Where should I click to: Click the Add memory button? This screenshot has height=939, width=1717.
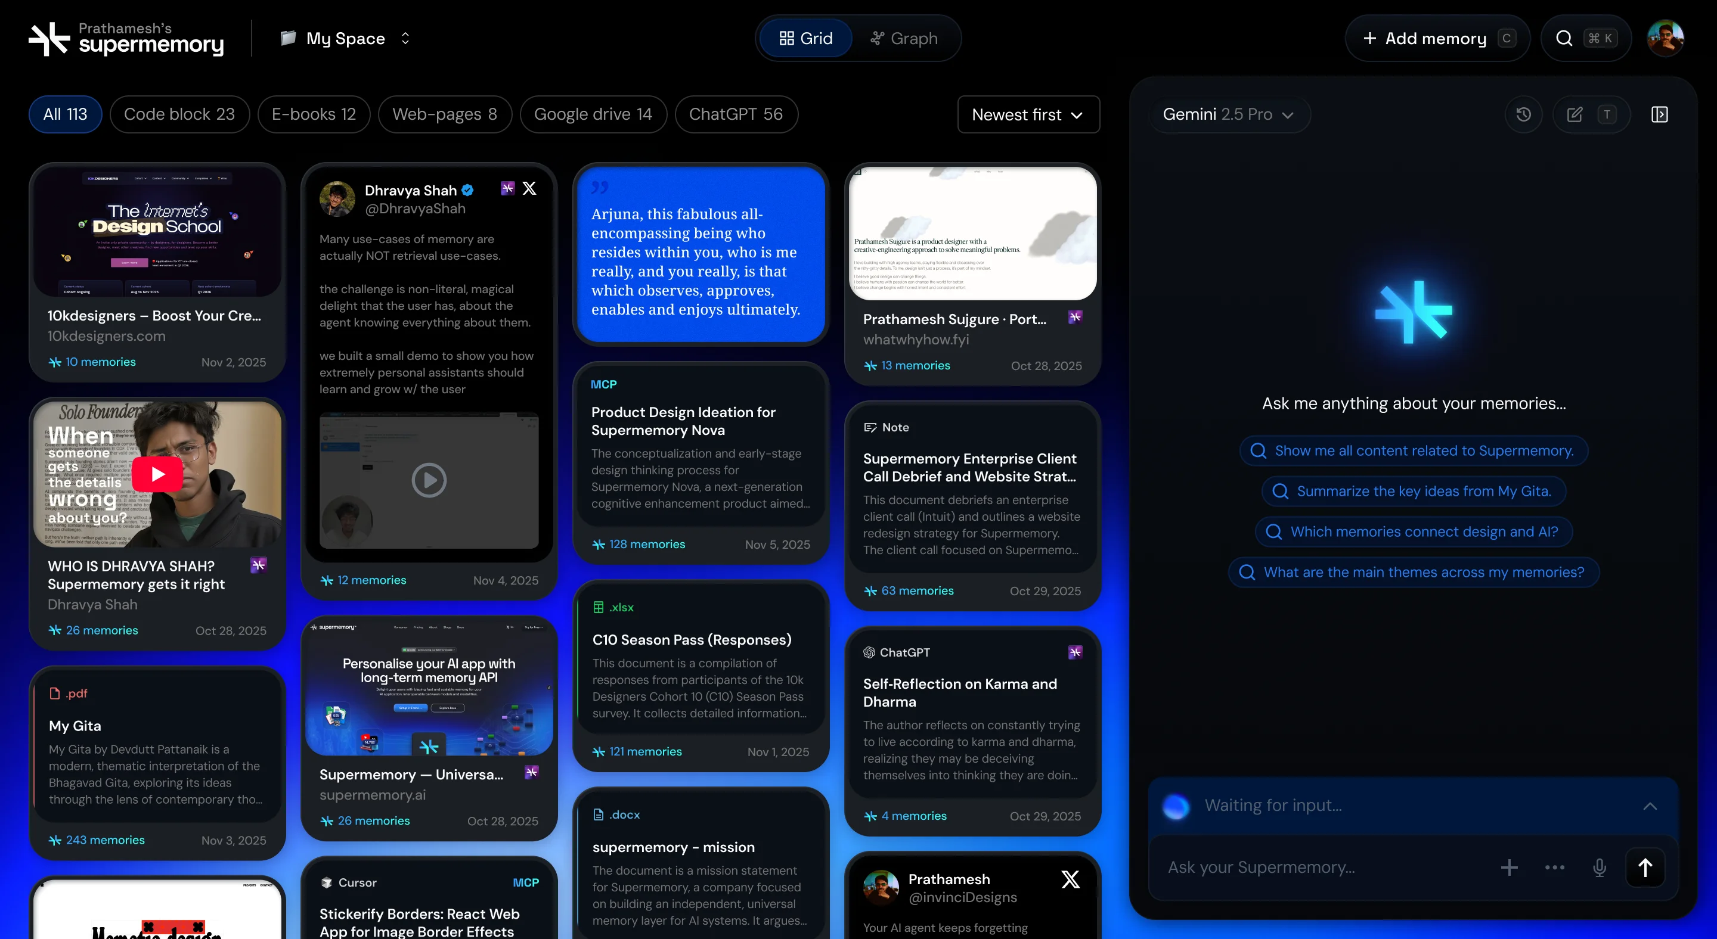tap(1436, 39)
